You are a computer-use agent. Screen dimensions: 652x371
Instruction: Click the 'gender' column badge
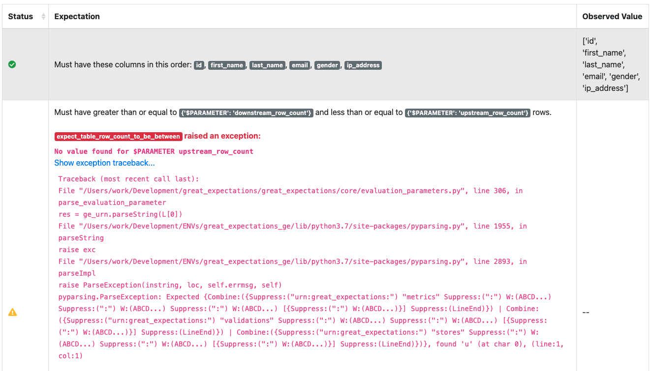tap(327, 65)
